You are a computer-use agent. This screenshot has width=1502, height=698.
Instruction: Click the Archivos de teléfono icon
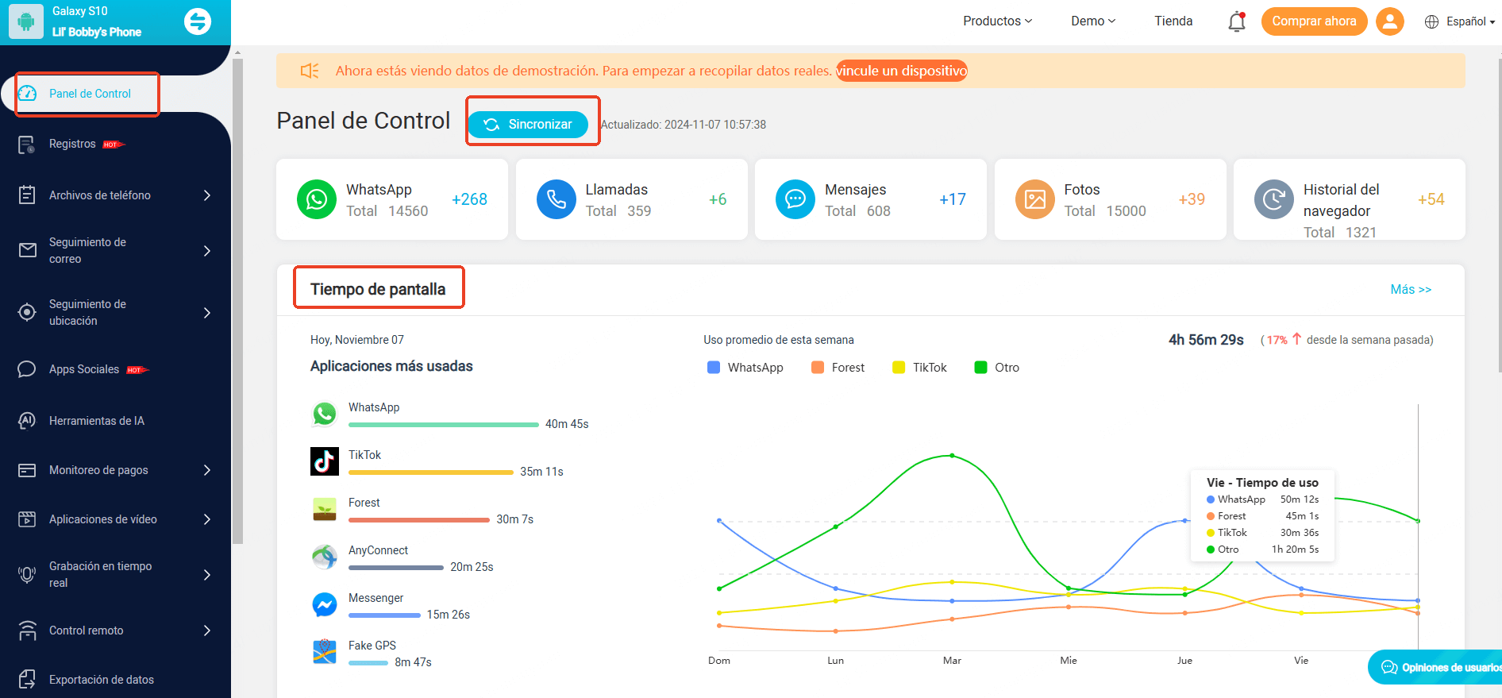coord(27,195)
